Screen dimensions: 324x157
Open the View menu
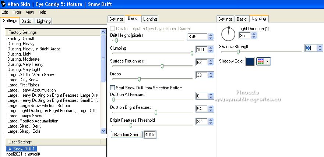pyautogui.click(x=30, y=12)
